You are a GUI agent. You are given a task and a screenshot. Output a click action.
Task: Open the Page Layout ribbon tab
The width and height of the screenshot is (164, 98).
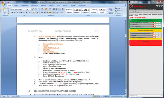coord(25,5)
